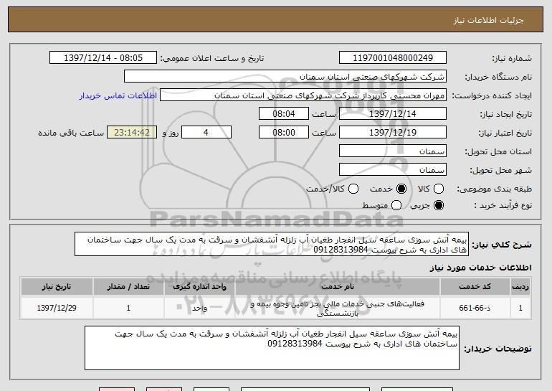
Task: Click the کد خدمت column header
Action: (475, 287)
